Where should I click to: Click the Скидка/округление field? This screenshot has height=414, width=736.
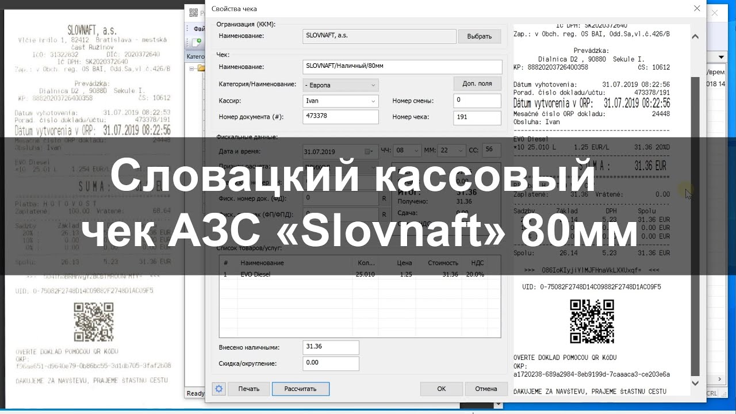pyautogui.click(x=331, y=363)
